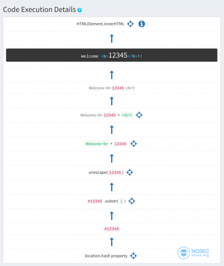This screenshot has width=224, height=266.
Task: Open the info icon beside HTMLElement.innerHTML
Action: [142, 24]
